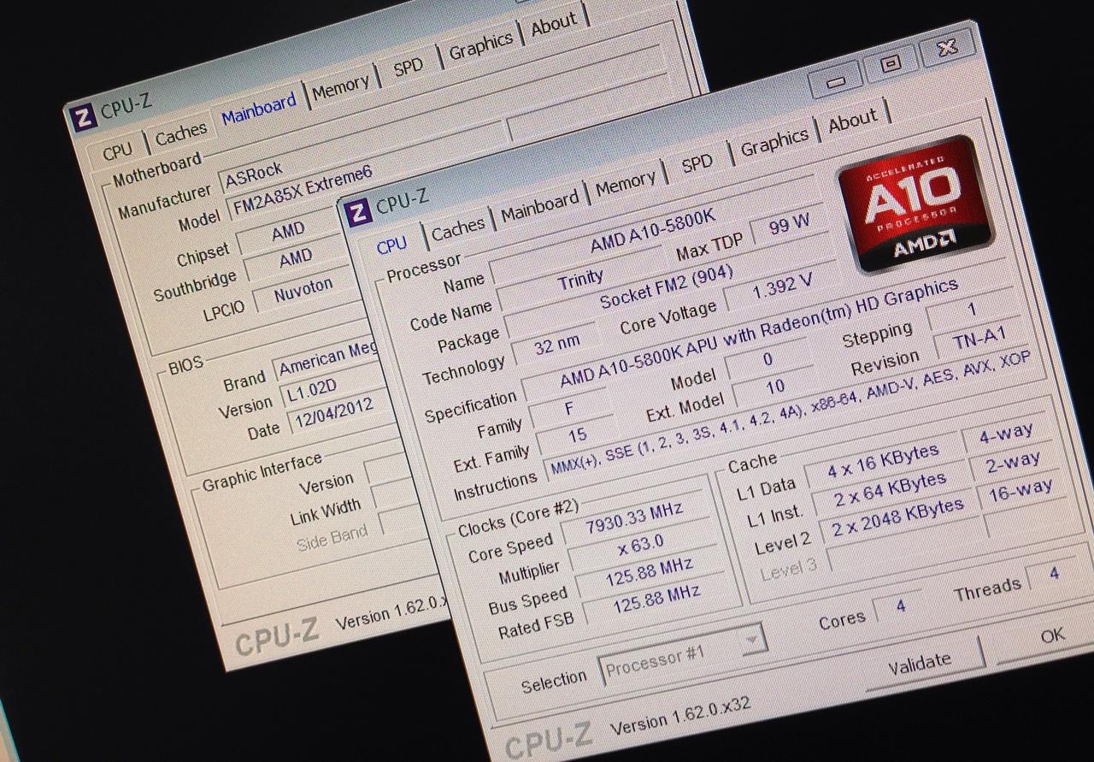1094x762 pixels.
Task: Click the Family value F
Action: pyautogui.click(x=568, y=407)
